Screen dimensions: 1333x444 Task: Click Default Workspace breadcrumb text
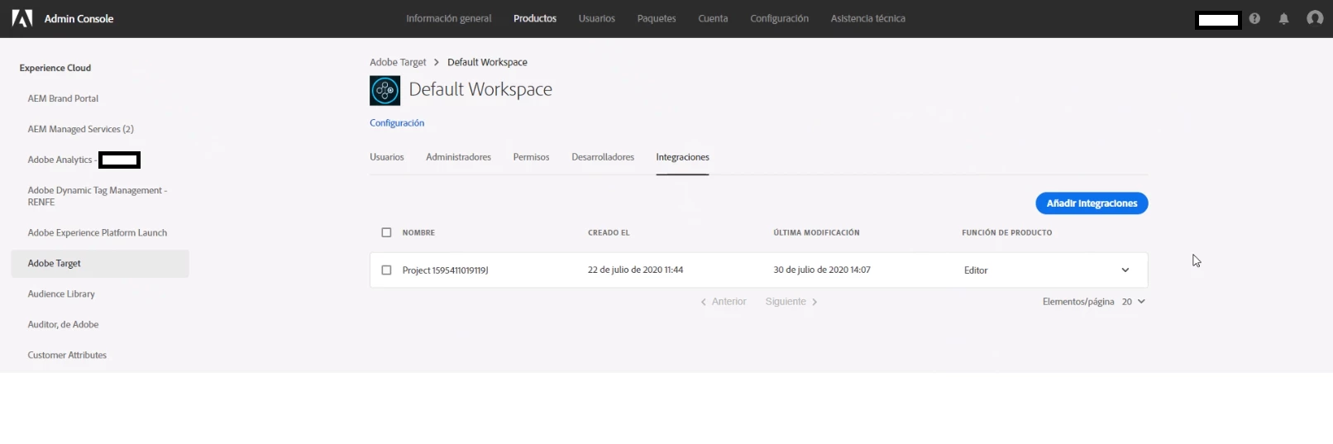pos(487,62)
